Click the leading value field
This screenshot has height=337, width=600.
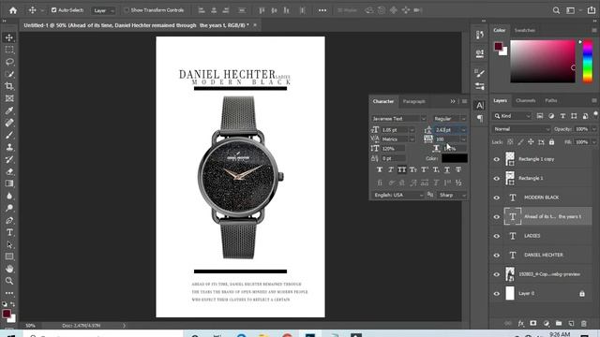447,130
